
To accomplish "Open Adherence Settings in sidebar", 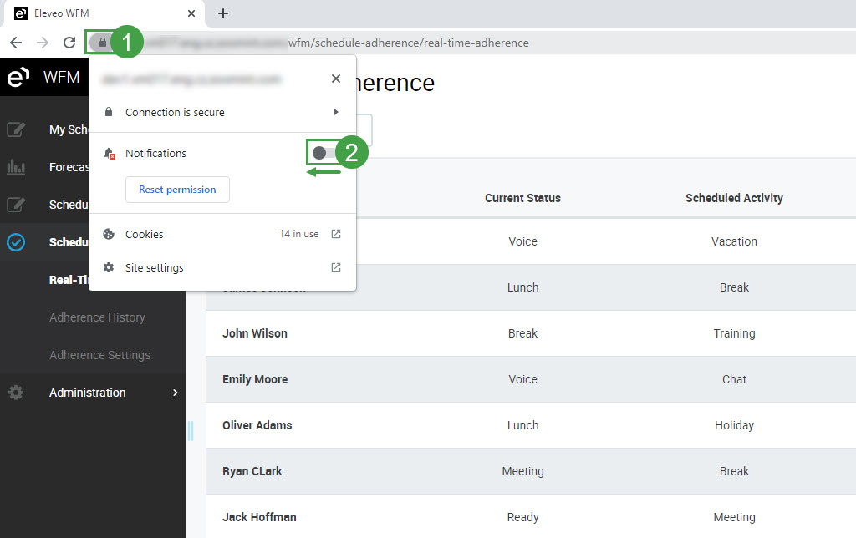I will click(99, 355).
